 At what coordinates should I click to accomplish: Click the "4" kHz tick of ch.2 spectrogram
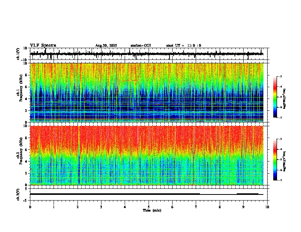pos(26,161)
